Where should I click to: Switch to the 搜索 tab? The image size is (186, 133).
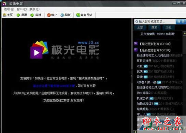[x=154, y=28]
